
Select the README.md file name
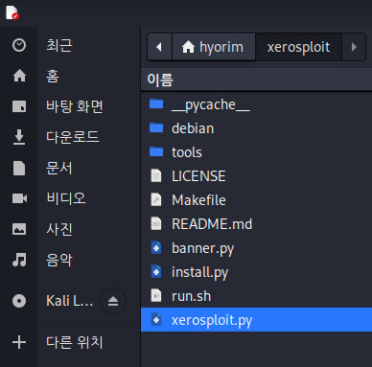coord(212,224)
